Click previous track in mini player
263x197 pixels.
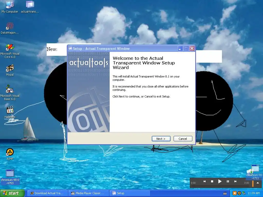click(x=204, y=181)
